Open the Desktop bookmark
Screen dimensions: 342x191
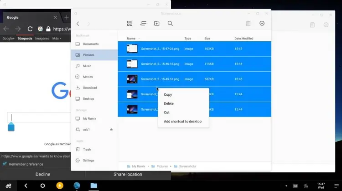click(94, 98)
